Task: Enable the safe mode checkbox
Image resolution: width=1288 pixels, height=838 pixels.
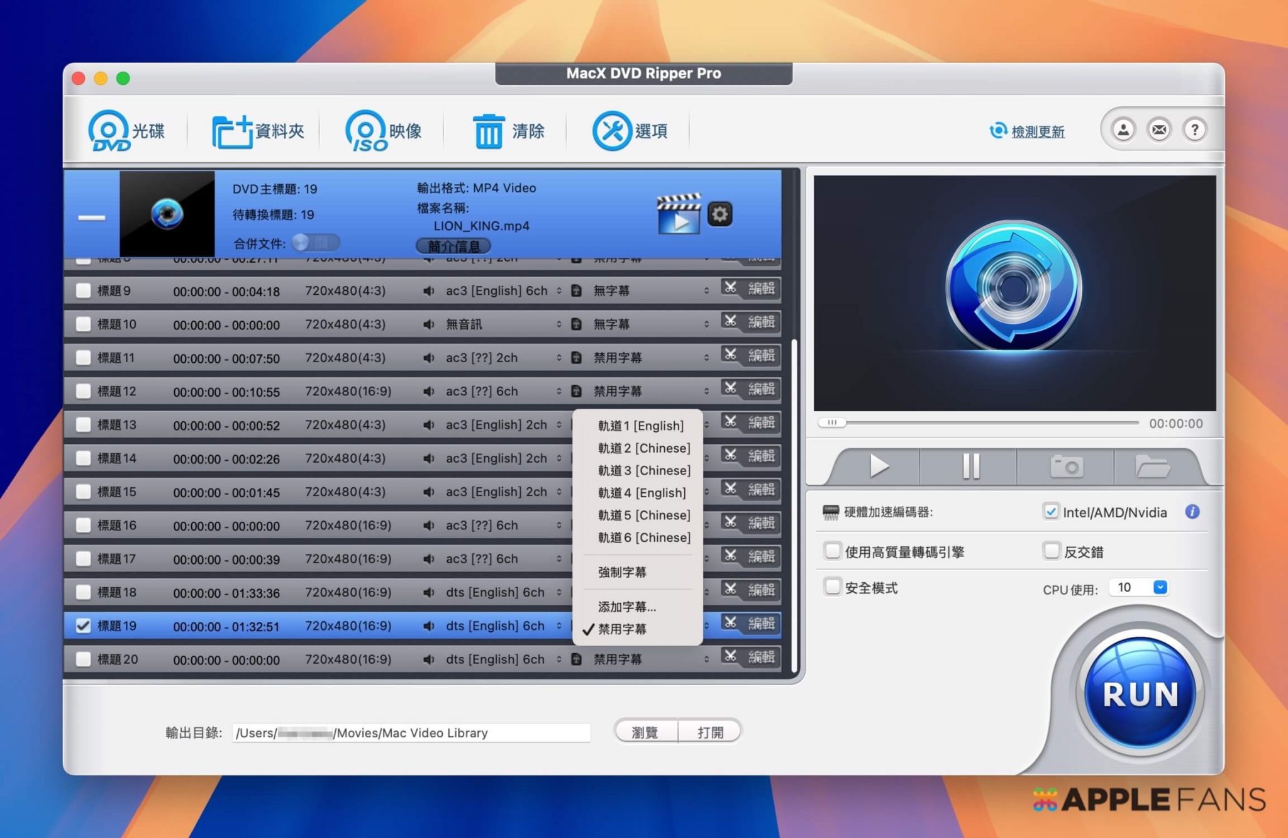Action: (833, 587)
